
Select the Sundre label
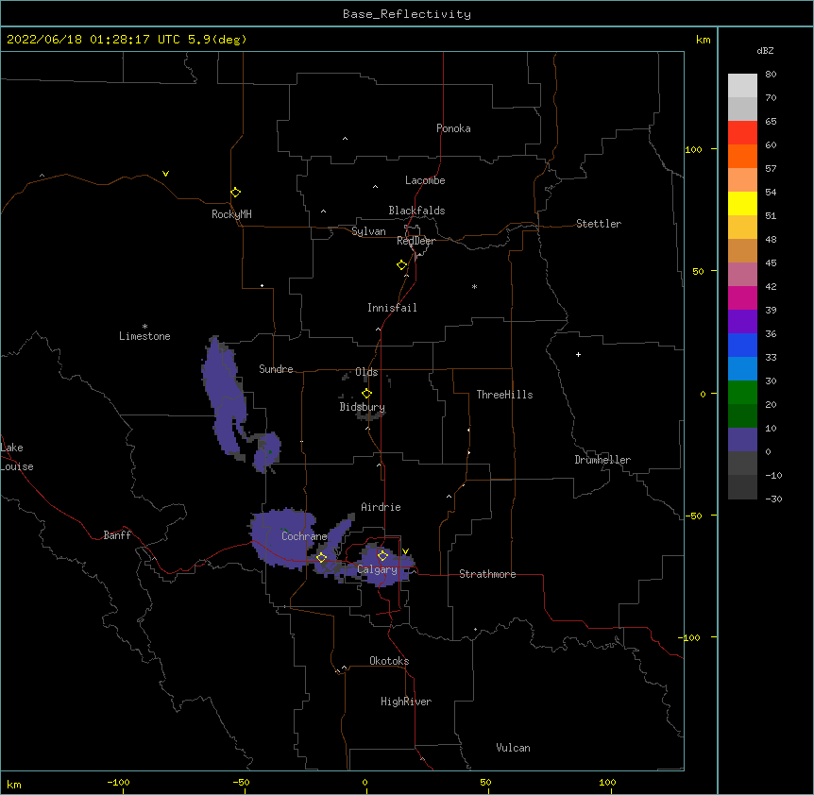coord(276,369)
